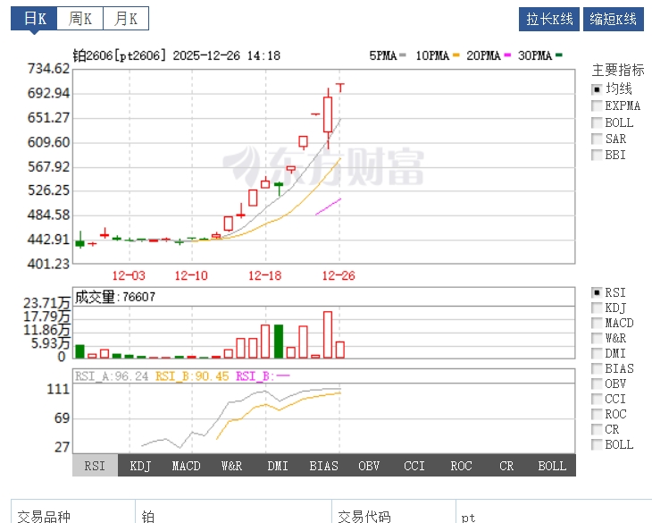Click the tallest volume bar in 成交量 chart
652x523 pixels.
click(x=328, y=335)
